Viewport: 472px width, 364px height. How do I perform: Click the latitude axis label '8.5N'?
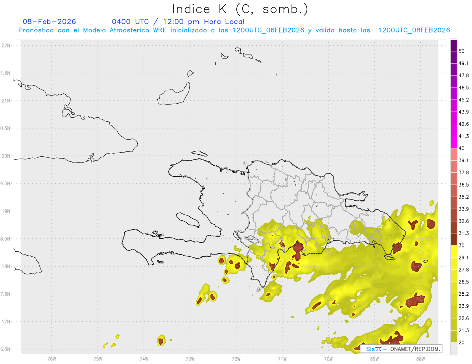click(x=6, y=239)
